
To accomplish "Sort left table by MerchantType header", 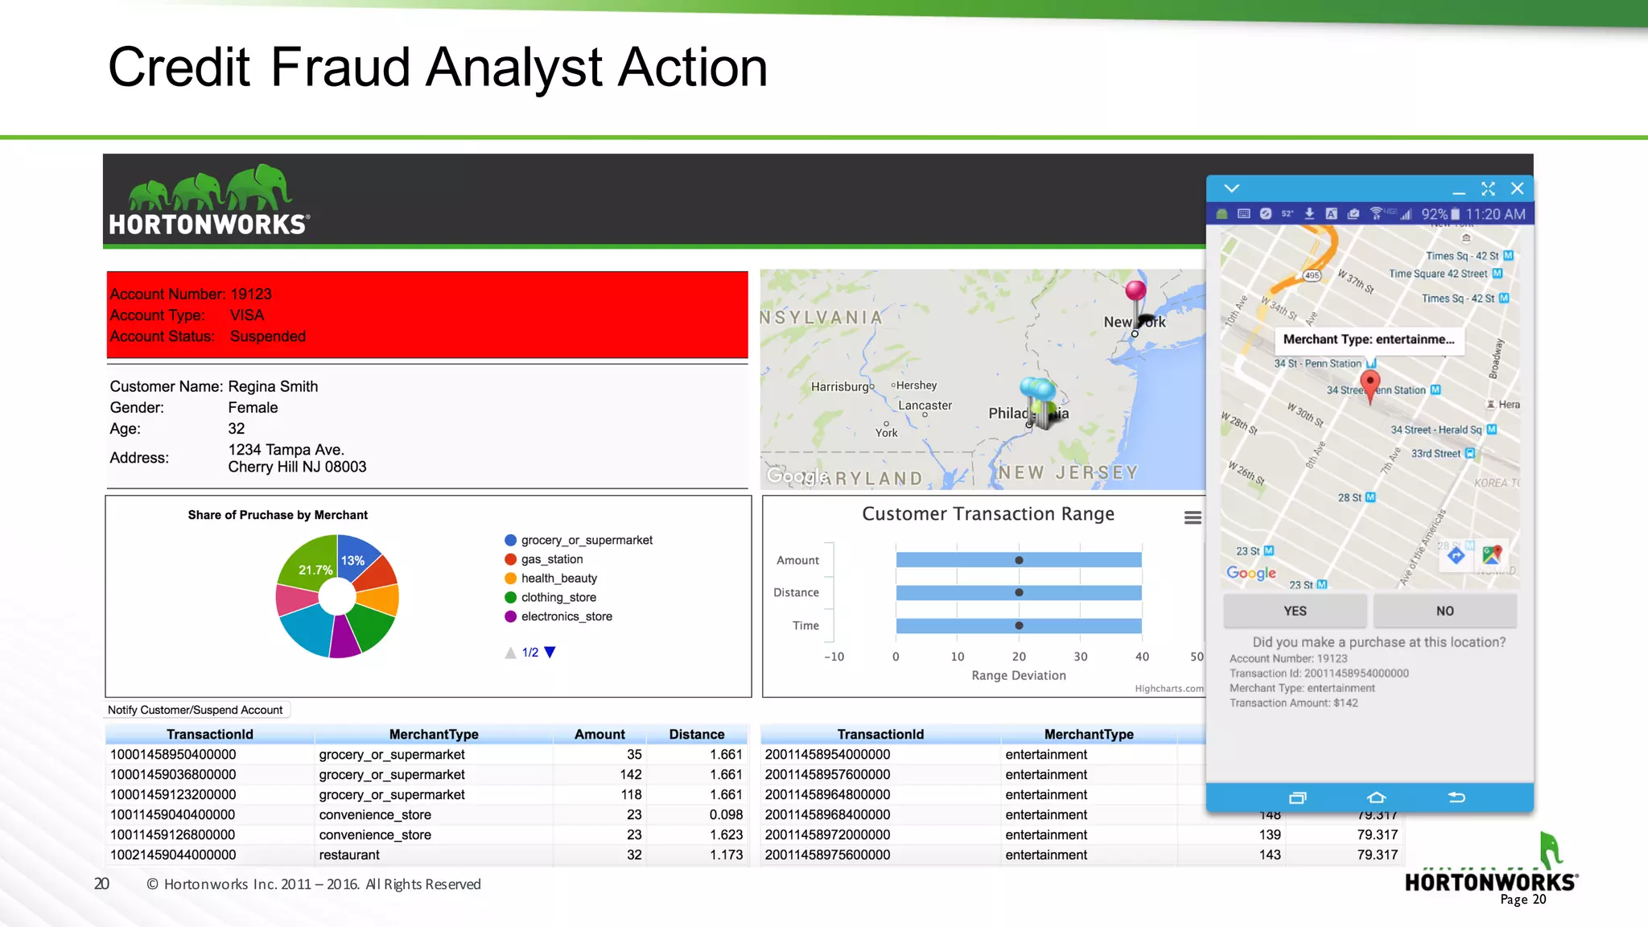I will [434, 734].
